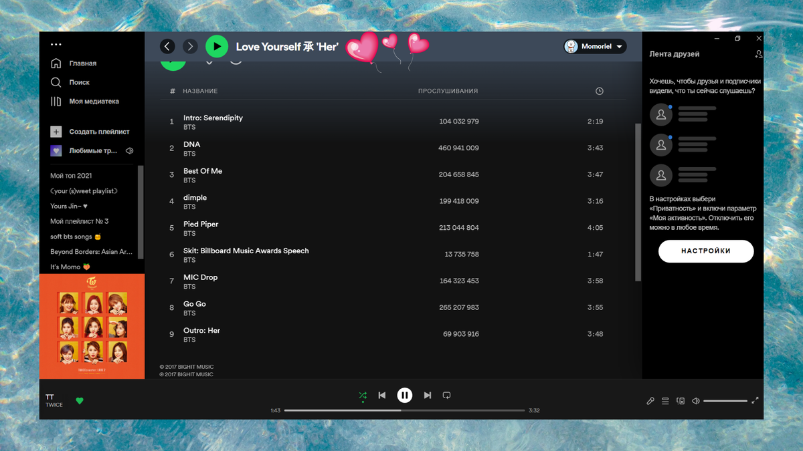Mute audio via the volume icon
803x451 pixels.
point(695,401)
